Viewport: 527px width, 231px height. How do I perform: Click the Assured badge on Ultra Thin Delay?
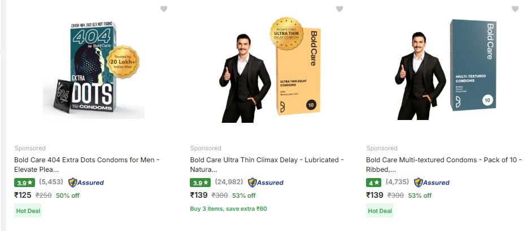coord(265,183)
